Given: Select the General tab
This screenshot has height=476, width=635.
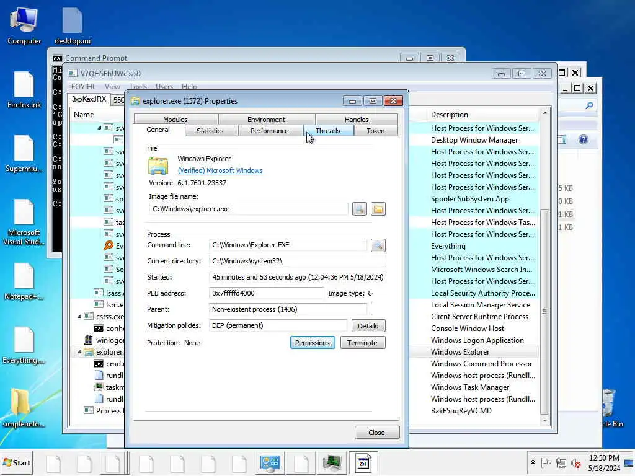Looking at the screenshot, I should [158, 130].
